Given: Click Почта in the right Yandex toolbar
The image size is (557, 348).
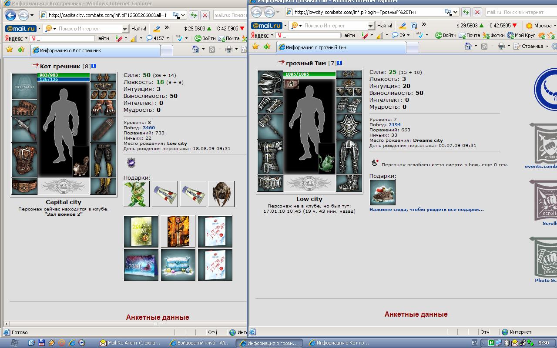Looking at the screenshot, I should (x=470, y=35).
